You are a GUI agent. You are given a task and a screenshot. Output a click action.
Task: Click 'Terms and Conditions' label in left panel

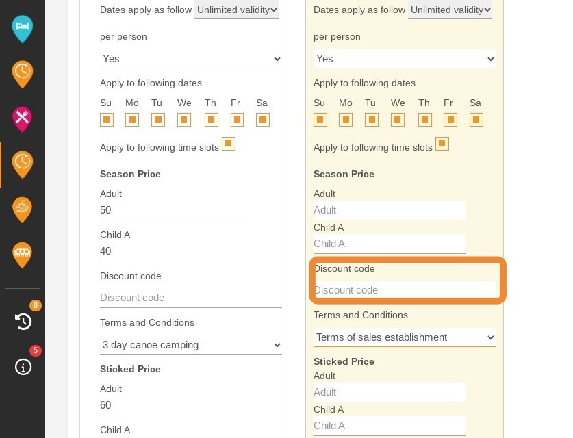(147, 322)
